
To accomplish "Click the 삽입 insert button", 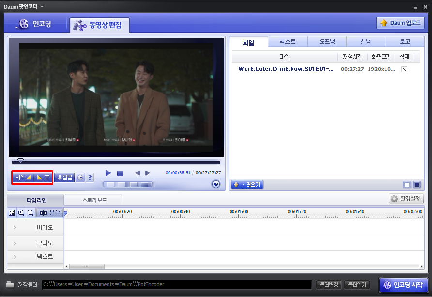I will 64,177.
